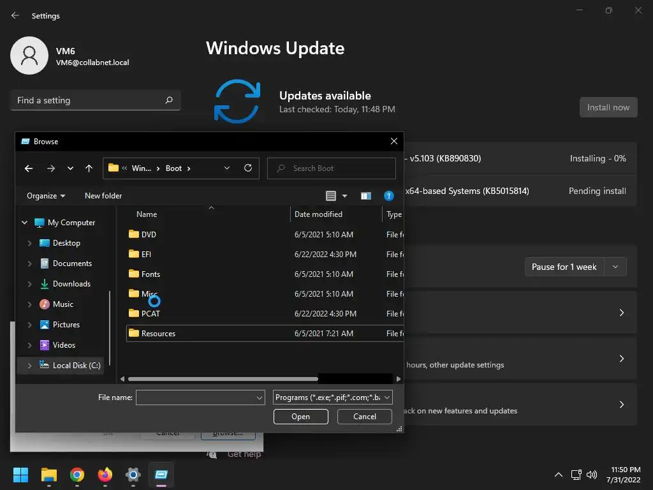Viewport: 653px width, 490px height.
Task: Select Videos in the navigation pane
Action: 64,345
